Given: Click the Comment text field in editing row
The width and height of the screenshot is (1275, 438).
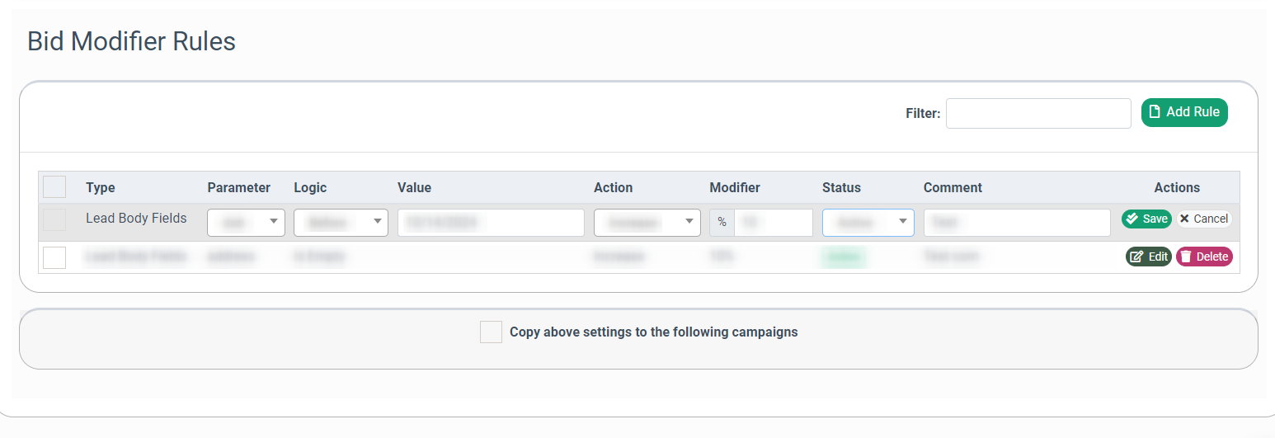Looking at the screenshot, I should 1017,222.
